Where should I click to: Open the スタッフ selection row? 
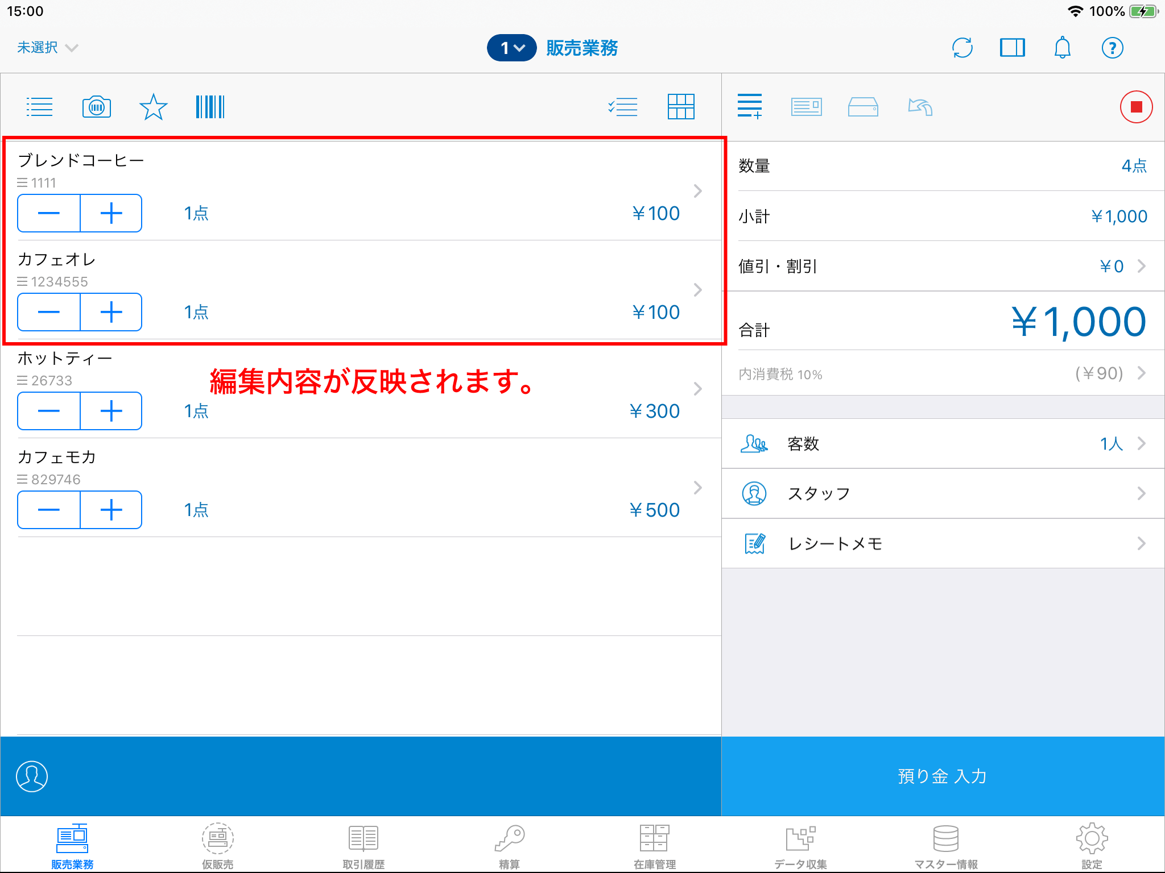point(943,493)
